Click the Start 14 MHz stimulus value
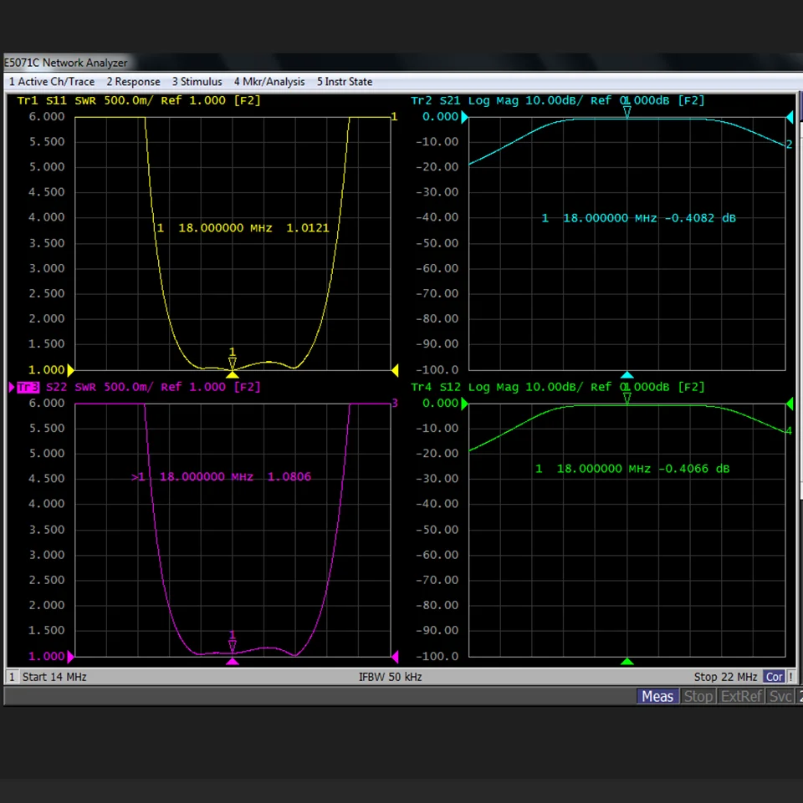This screenshot has height=803, width=803. (54, 677)
